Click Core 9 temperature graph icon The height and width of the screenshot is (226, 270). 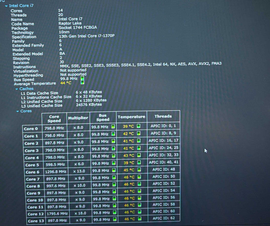(139, 191)
